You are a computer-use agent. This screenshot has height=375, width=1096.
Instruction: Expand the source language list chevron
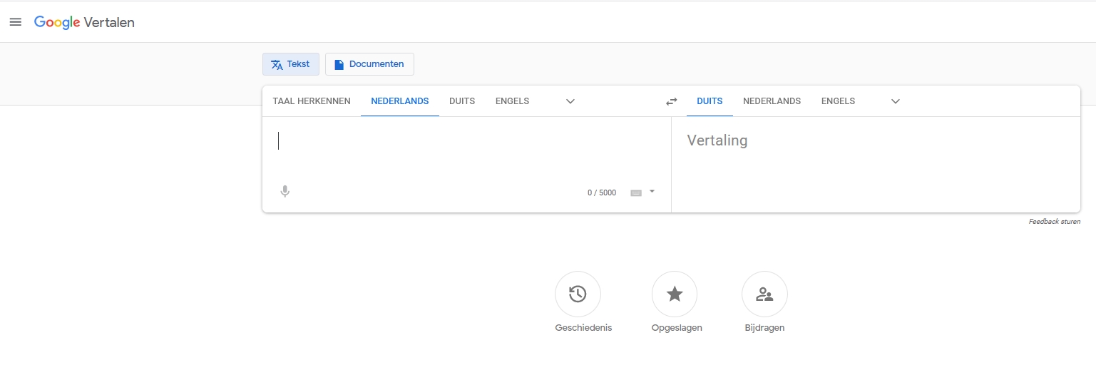[570, 101]
